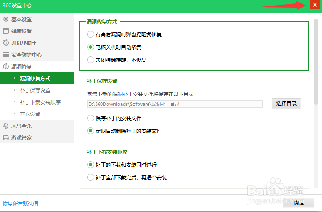Collapse the 漏洞修复 category
Image resolution: width=322 pixels, height=212 pixels.
[37, 66]
